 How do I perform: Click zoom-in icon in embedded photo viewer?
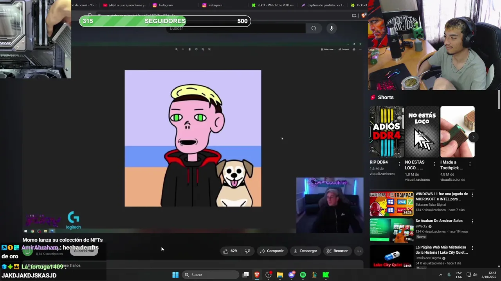coord(177,49)
